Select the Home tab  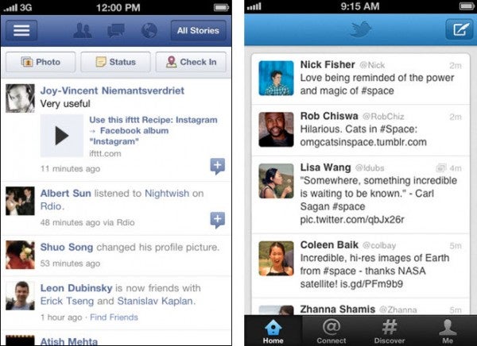coord(273,331)
